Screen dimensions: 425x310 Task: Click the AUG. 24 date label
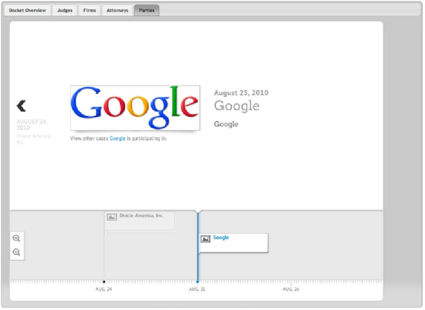pyautogui.click(x=103, y=289)
